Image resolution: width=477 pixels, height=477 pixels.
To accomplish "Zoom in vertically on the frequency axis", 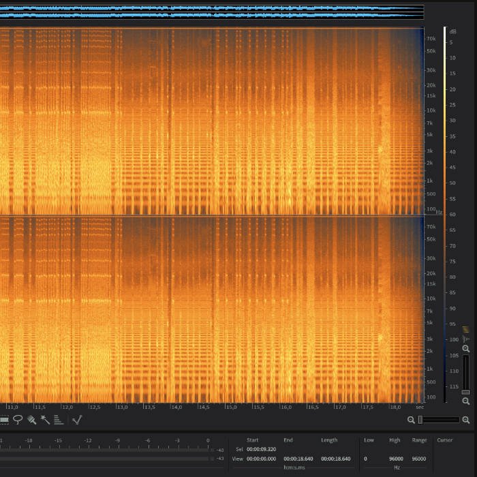I will [466, 349].
